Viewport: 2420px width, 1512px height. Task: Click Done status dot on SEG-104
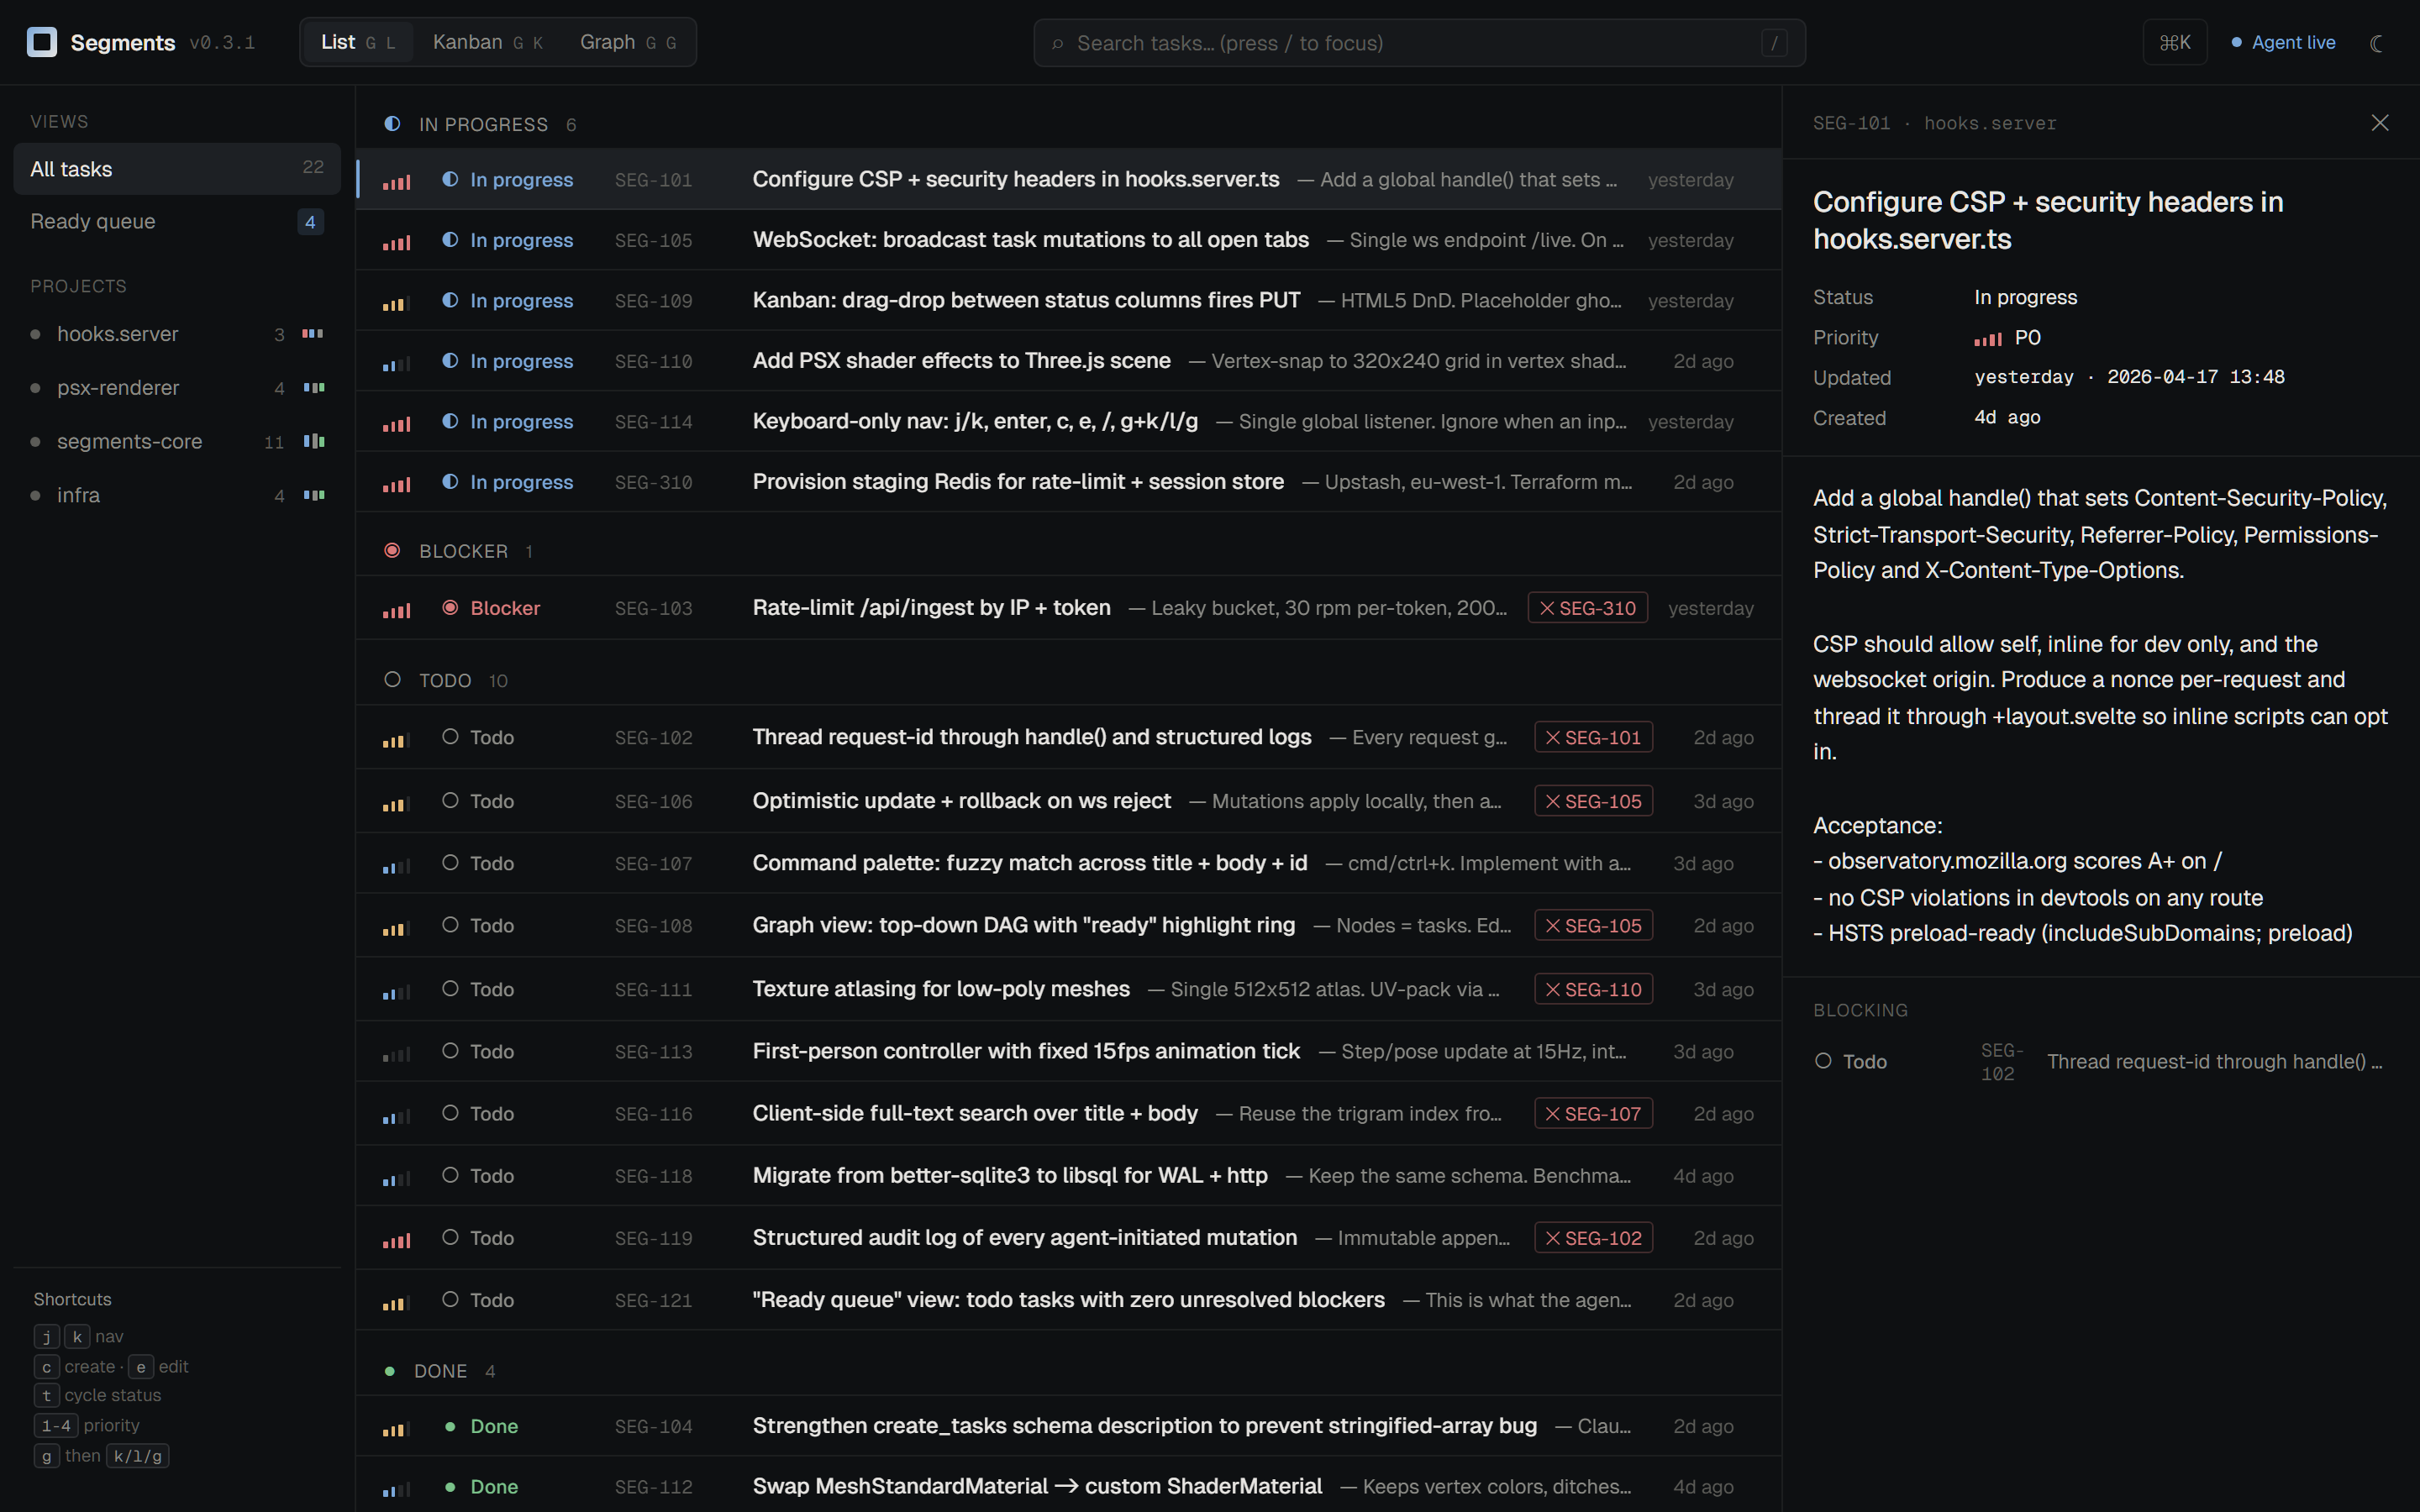pyautogui.click(x=450, y=1426)
